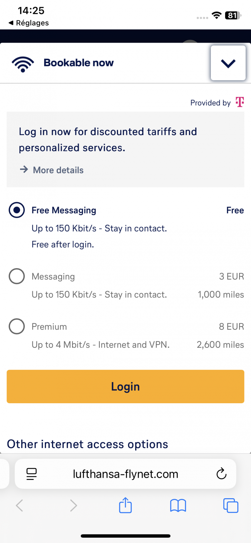251x543 pixels.
Task: Tap the lufthansa-flynet.com address field
Action: click(x=126, y=474)
